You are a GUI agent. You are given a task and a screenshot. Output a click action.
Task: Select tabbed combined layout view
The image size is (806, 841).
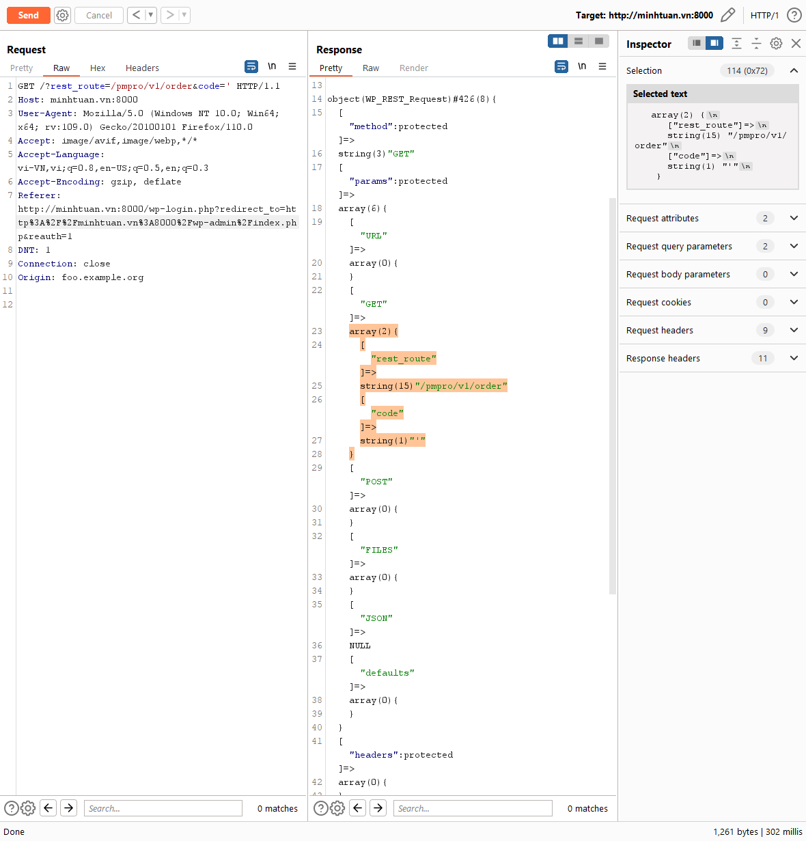coord(598,41)
